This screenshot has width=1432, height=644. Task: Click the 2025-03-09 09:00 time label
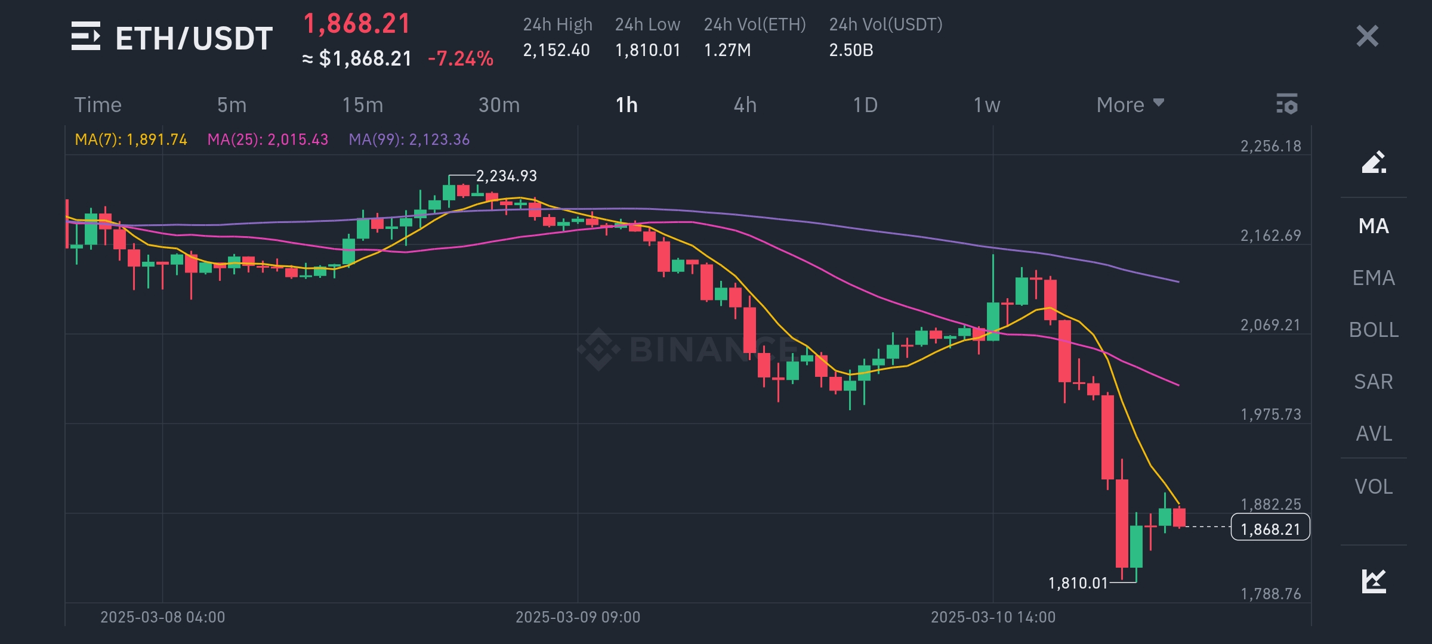point(578,617)
